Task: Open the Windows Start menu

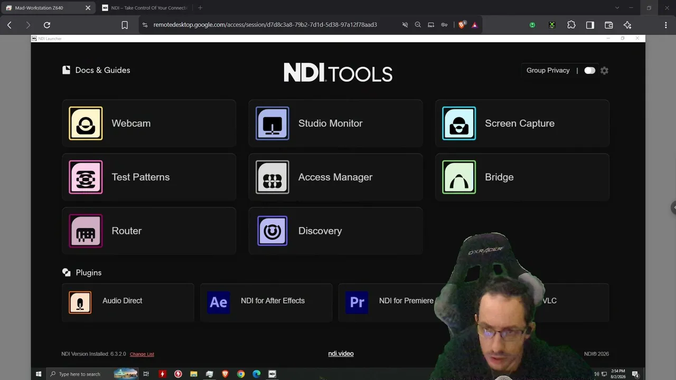Action: [x=39, y=374]
